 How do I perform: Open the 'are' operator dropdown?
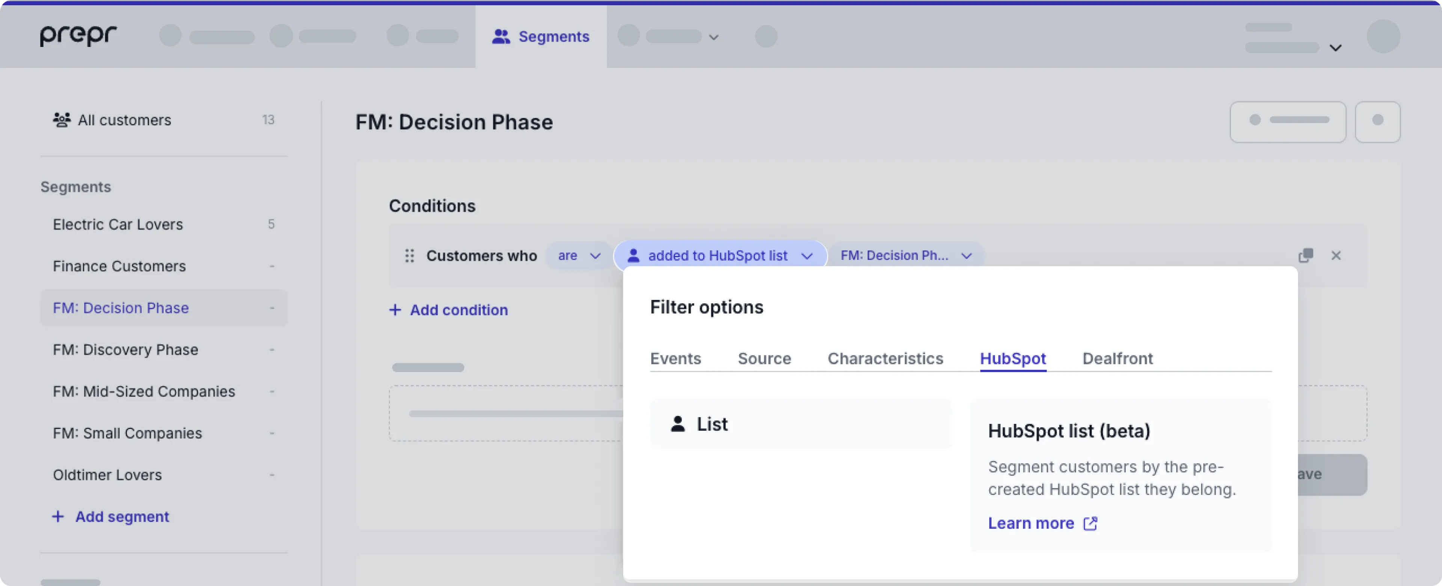[579, 255]
